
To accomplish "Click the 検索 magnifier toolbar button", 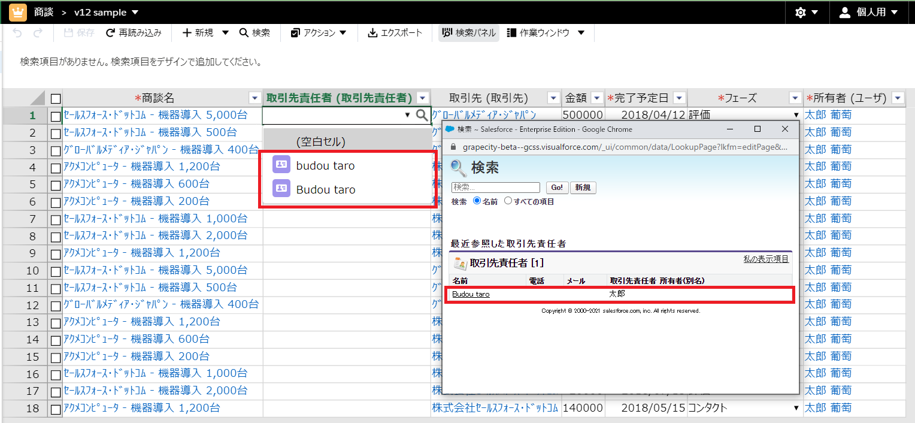I will tap(254, 33).
